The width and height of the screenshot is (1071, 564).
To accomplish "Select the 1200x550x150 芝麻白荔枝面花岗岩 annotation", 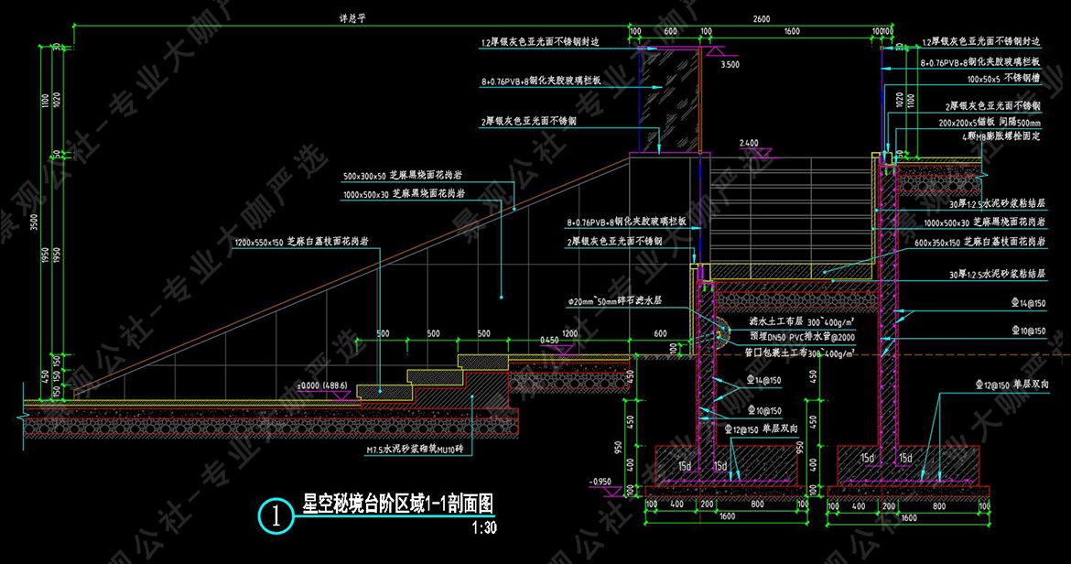I will tap(301, 242).
